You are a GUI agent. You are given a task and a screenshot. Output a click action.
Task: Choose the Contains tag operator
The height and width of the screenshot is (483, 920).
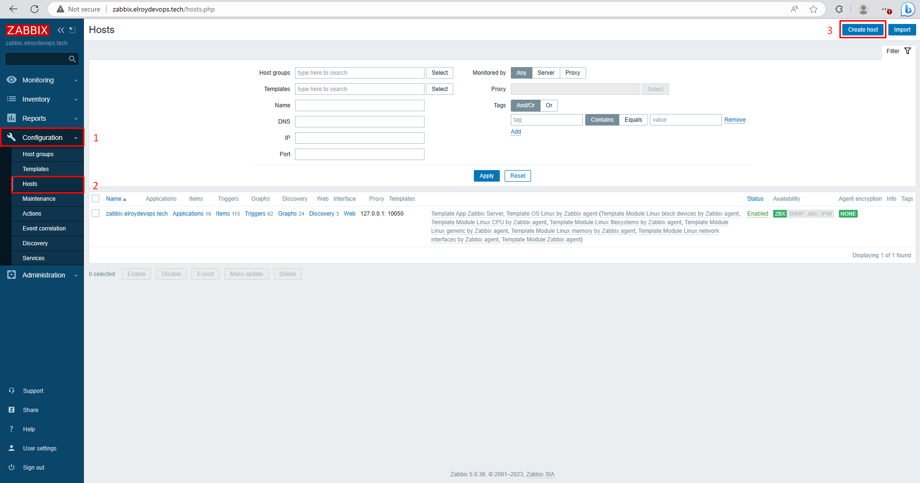coord(602,120)
